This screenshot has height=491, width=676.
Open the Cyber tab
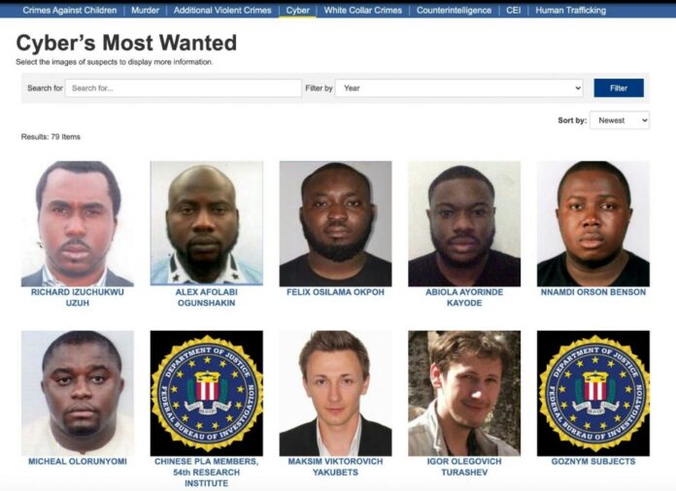pyautogui.click(x=297, y=11)
